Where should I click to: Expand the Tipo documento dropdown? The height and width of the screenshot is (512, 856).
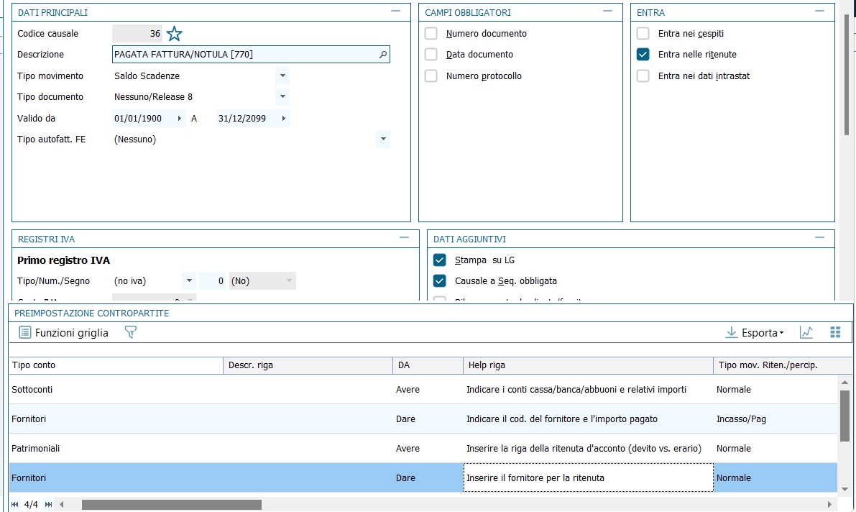(x=282, y=96)
